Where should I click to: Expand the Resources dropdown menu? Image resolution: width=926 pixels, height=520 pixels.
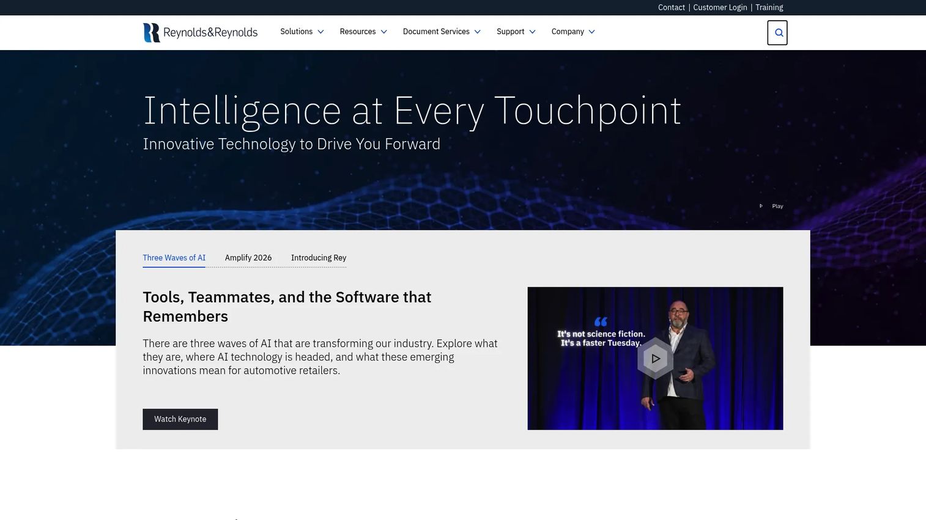pos(363,32)
